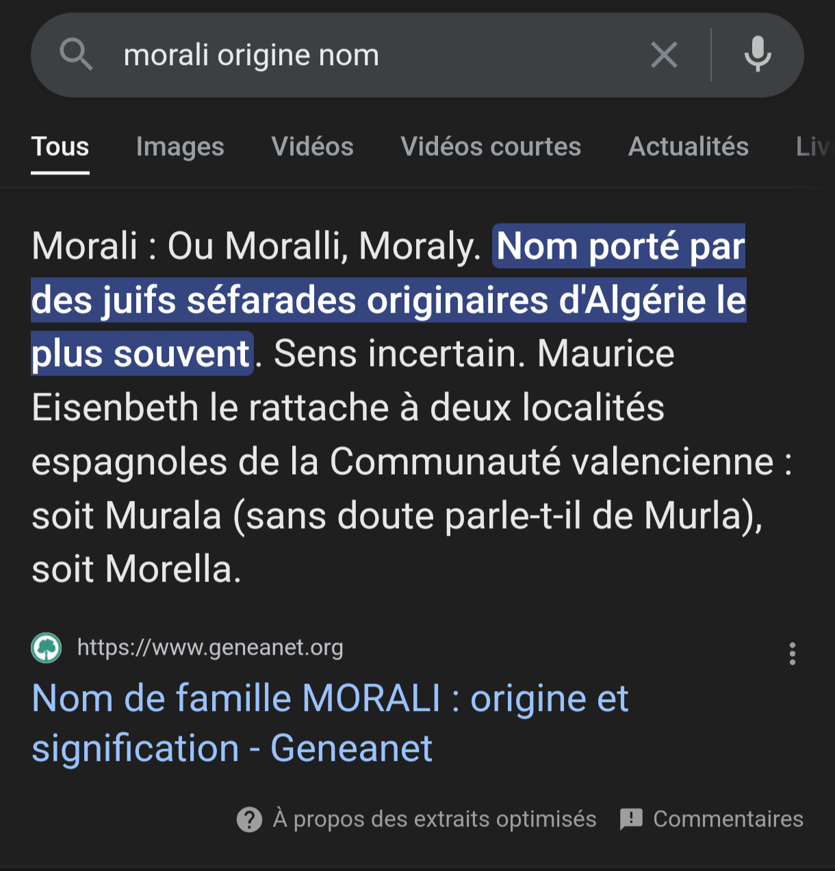Tap the highlighted 'Nom porté par' snippet text
835x871 pixels.
(x=620, y=246)
